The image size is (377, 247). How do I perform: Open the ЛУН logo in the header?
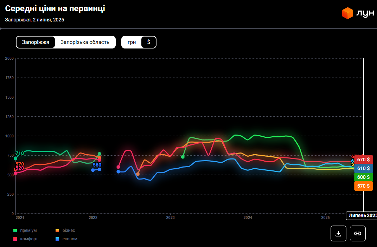(358, 13)
